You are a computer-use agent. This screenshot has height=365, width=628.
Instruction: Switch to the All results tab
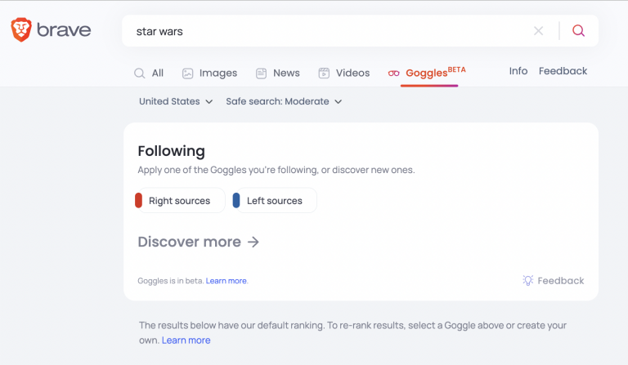tap(150, 73)
